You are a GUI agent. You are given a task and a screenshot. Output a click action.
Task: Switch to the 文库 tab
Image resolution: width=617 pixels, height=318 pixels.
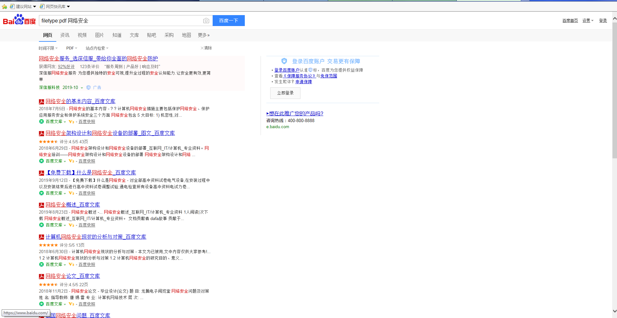tap(134, 35)
